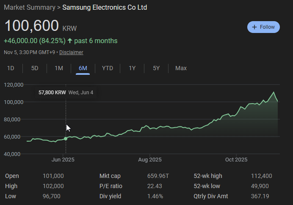Image resolution: width=293 pixels, height=205 pixels.
Task: Click the 52-wk high value 112,400
Action: [261, 176]
